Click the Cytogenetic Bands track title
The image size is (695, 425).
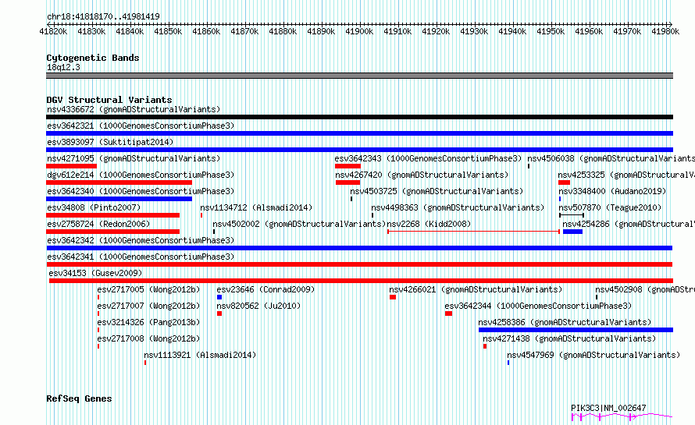pyautogui.click(x=93, y=58)
